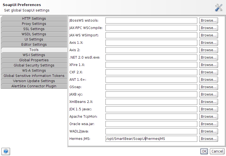
Task: Go to Version Update Settings tab
Action: pos(34,81)
